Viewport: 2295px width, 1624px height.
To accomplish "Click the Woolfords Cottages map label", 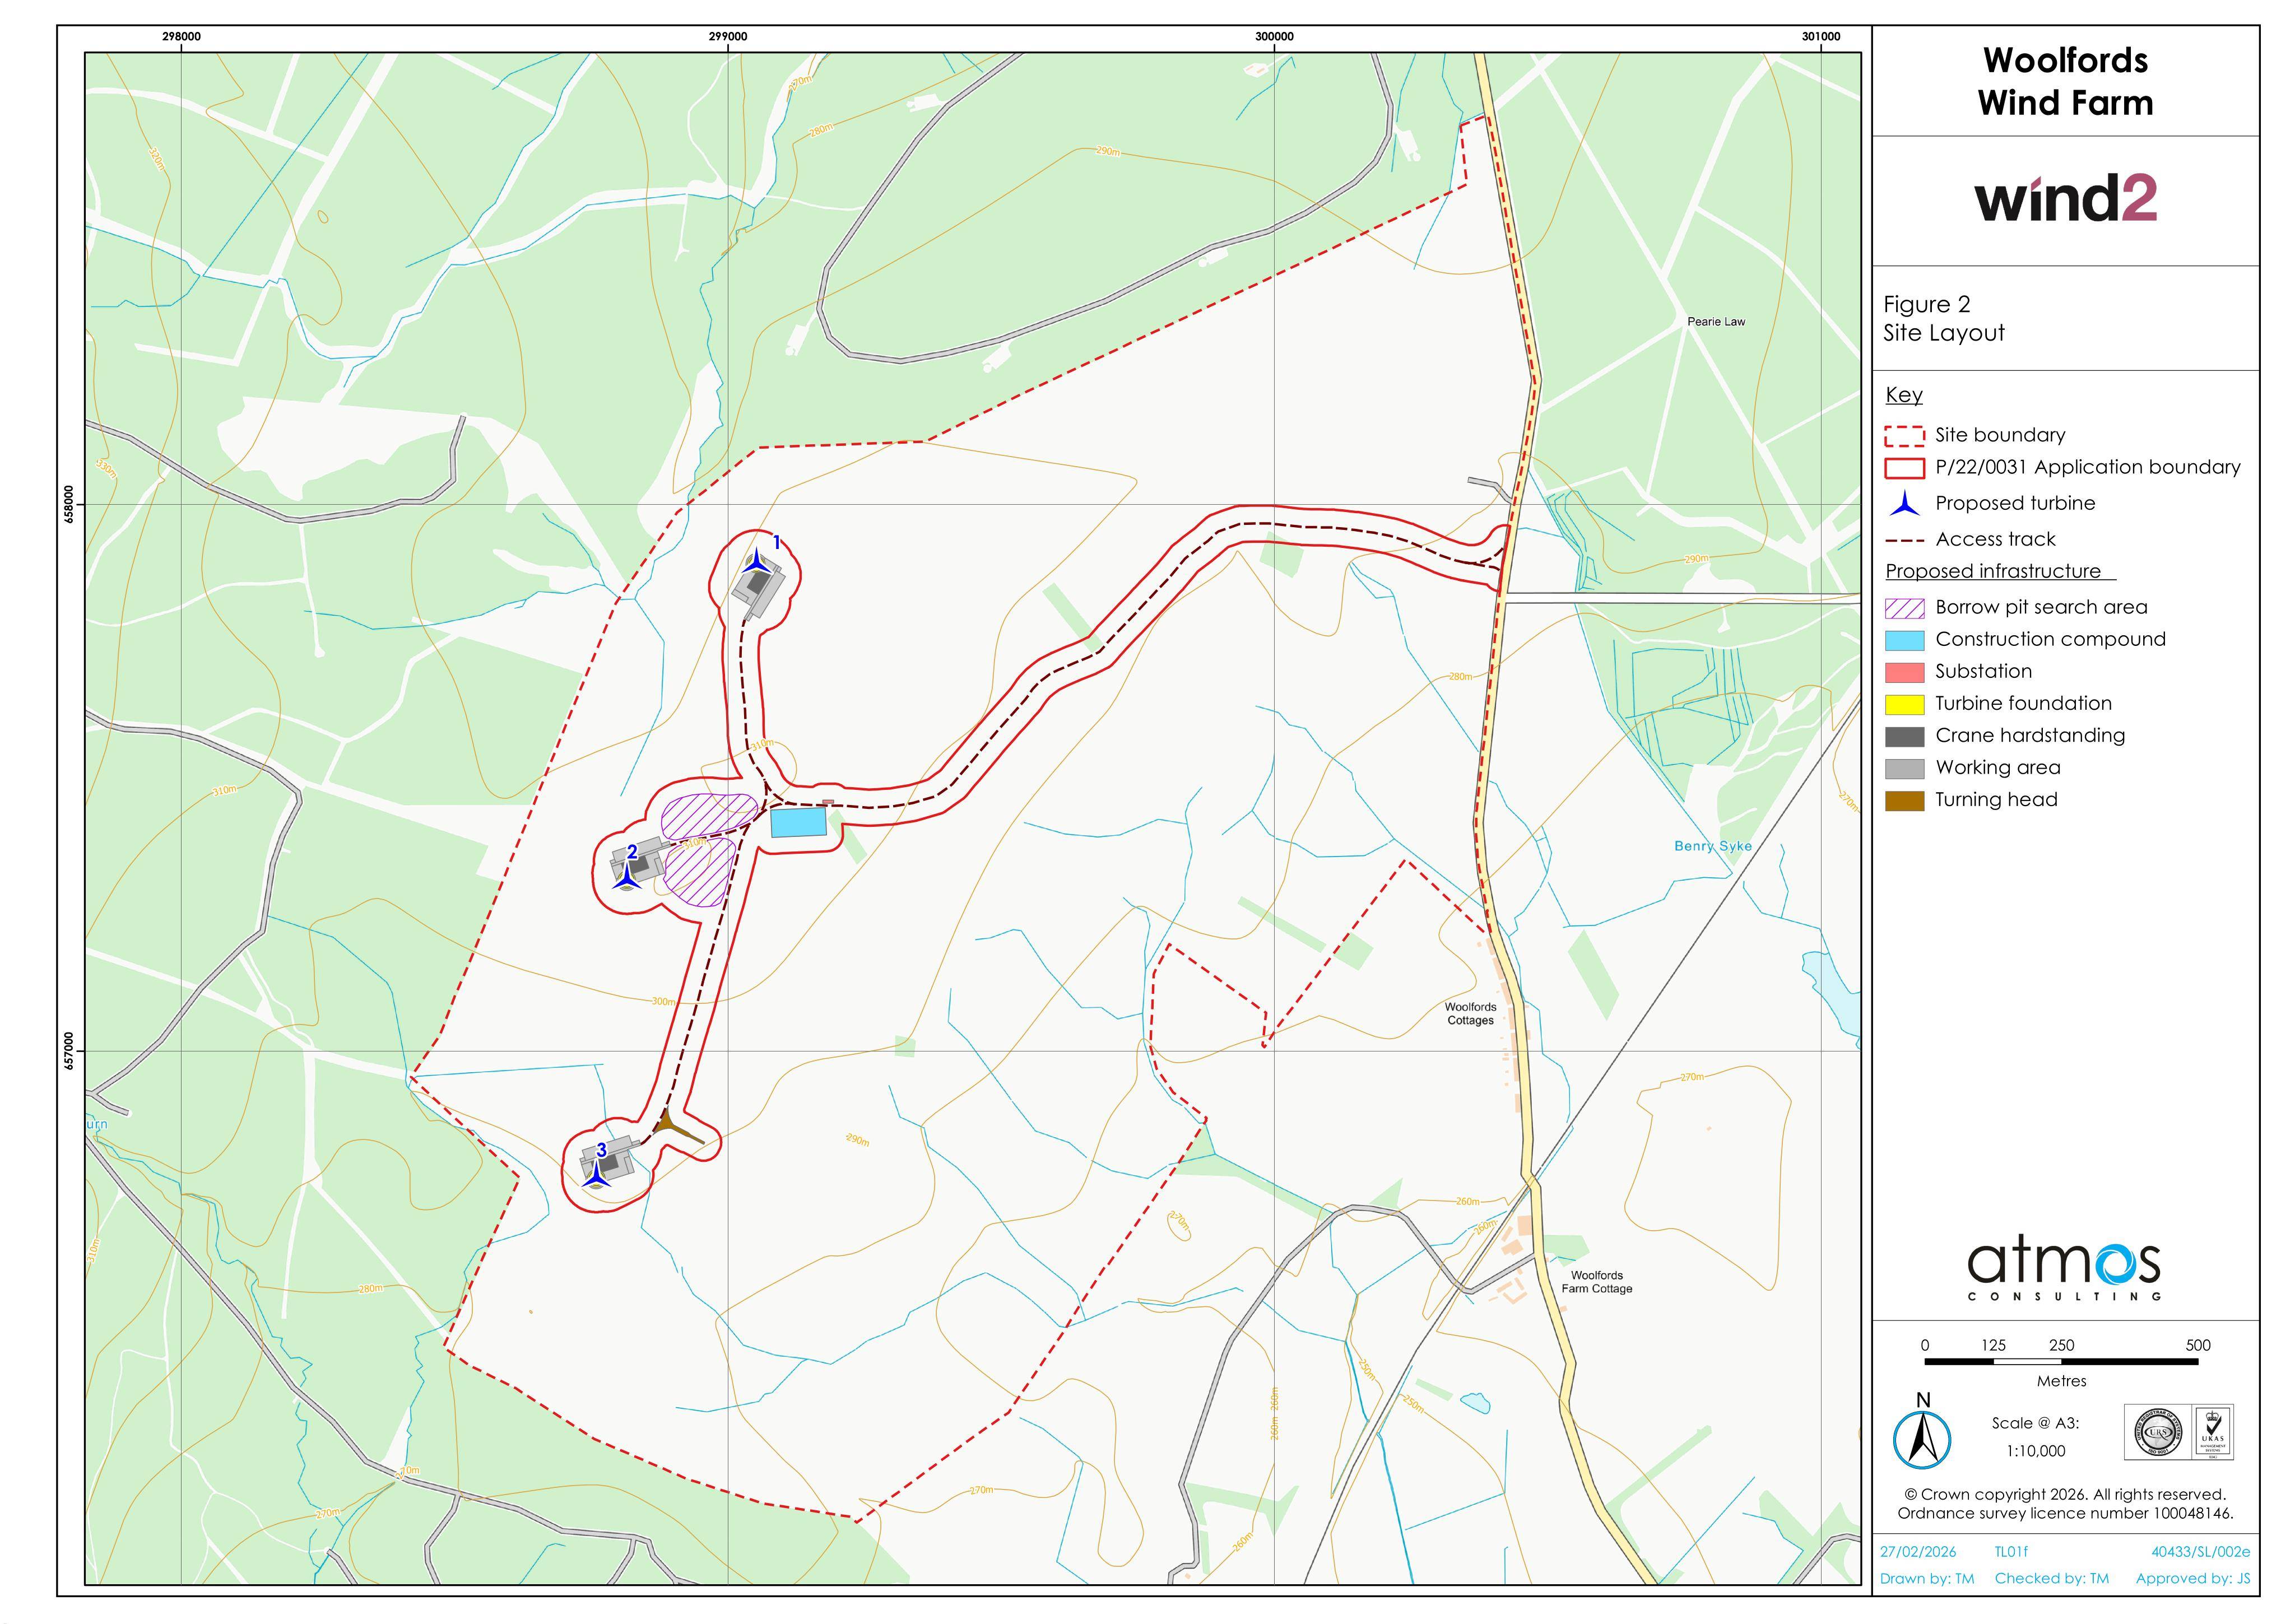I will [x=1470, y=1014].
